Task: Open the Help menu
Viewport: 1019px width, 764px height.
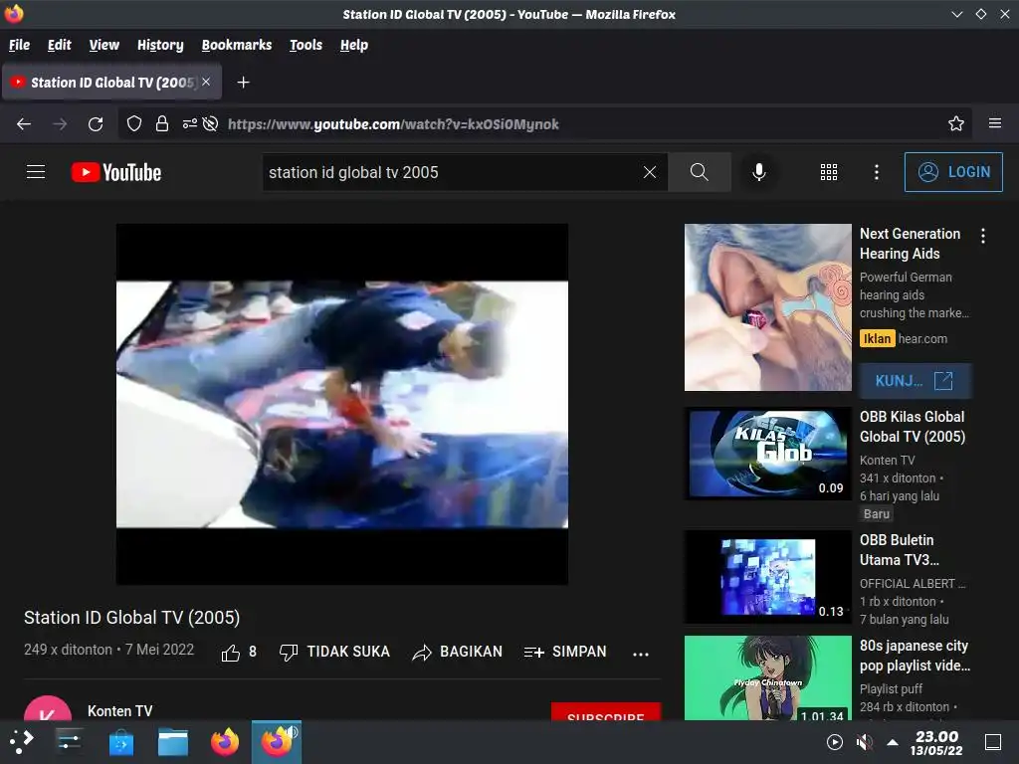Action: point(354,45)
